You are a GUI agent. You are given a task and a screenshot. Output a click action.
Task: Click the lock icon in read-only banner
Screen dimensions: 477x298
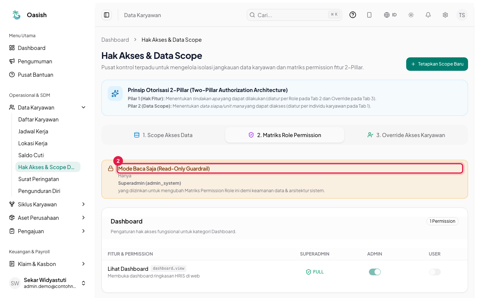point(111,169)
